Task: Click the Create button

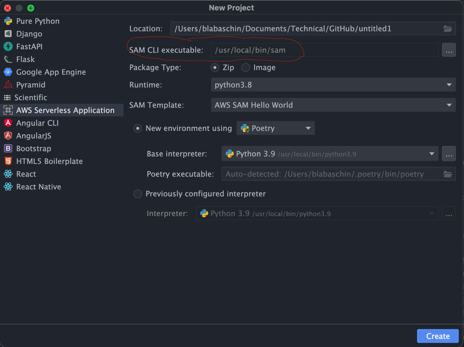Action: click(438, 336)
